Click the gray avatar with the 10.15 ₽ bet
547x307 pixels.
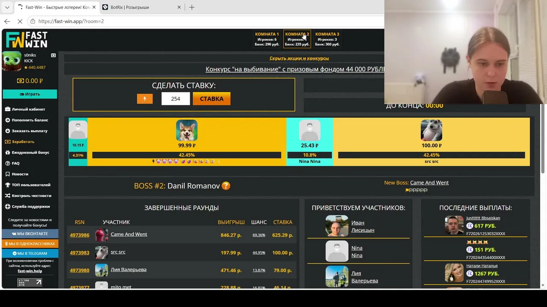(x=78, y=130)
